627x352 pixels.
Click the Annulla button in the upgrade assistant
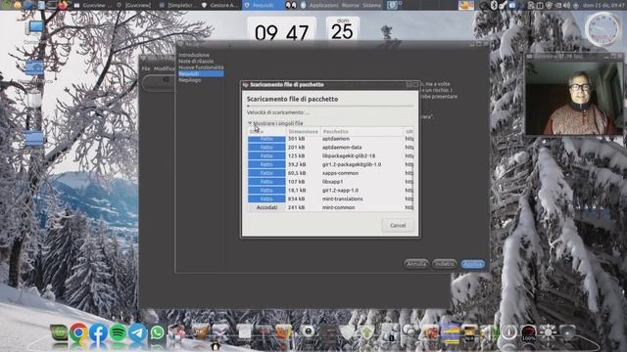click(x=416, y=264)
